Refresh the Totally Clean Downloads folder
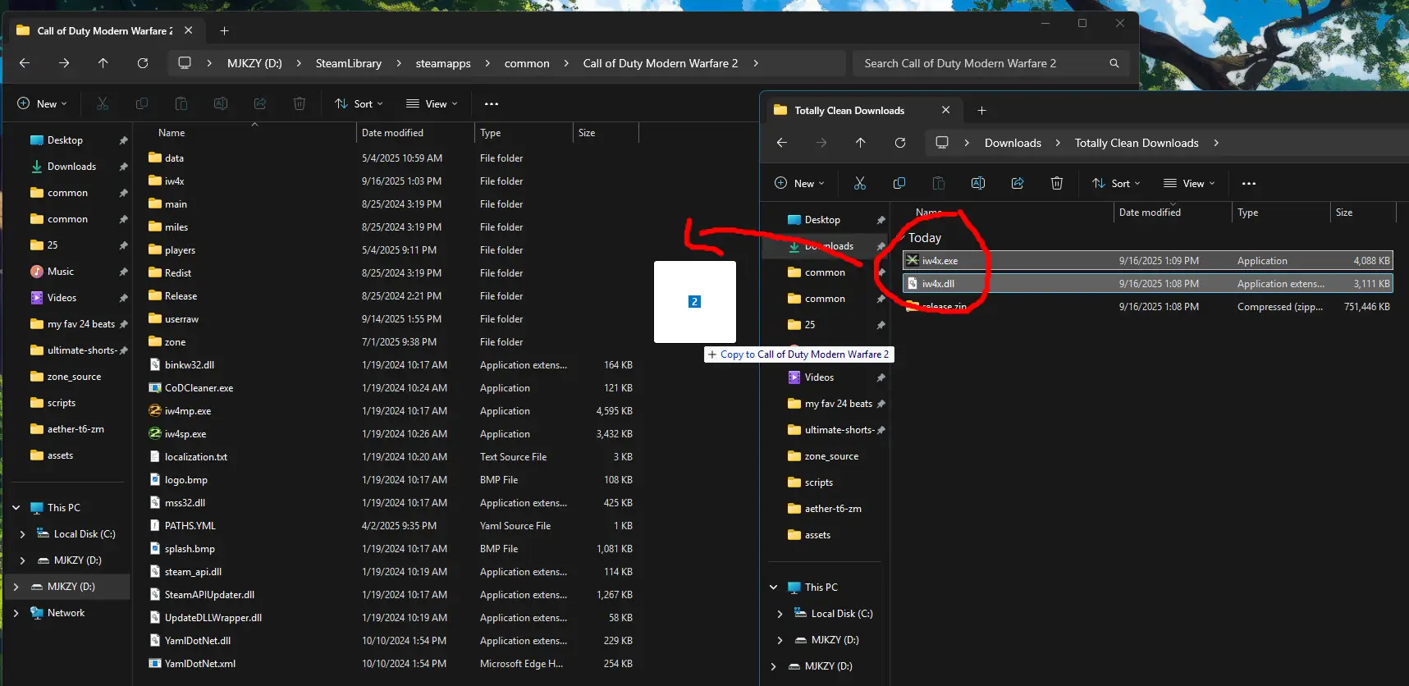 (900, 143)
